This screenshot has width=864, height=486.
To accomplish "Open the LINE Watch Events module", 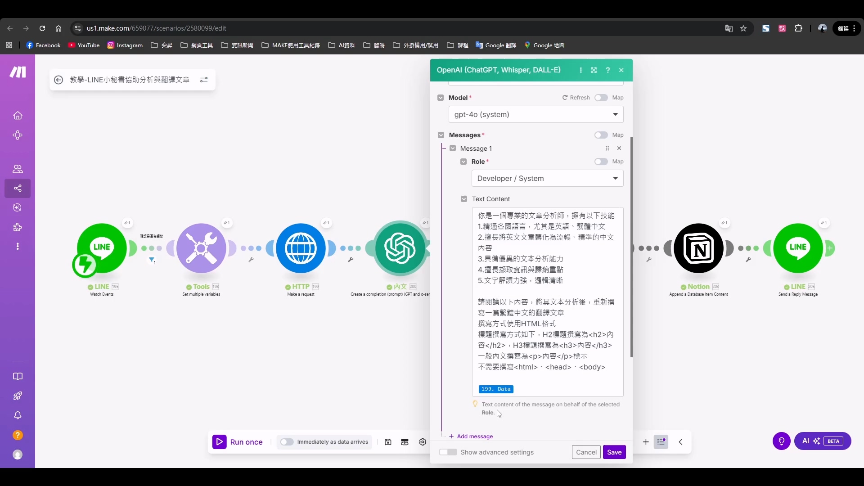I will pos(102,248).
